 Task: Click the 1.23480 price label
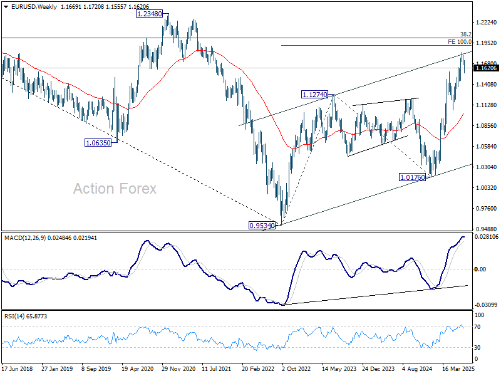coord(149,14)
